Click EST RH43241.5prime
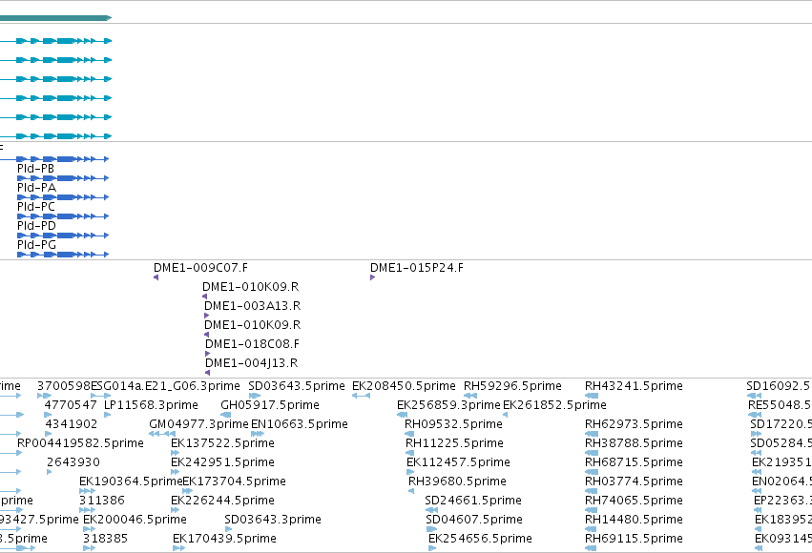This screenshot has height=553, width=812. tap(634, 386)
